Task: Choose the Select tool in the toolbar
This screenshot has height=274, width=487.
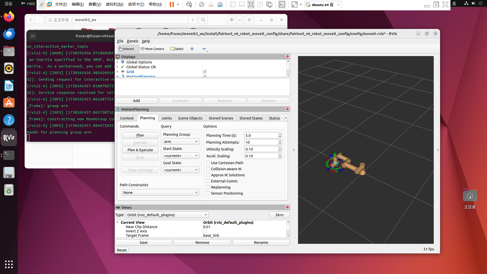Action: [177, 49]
